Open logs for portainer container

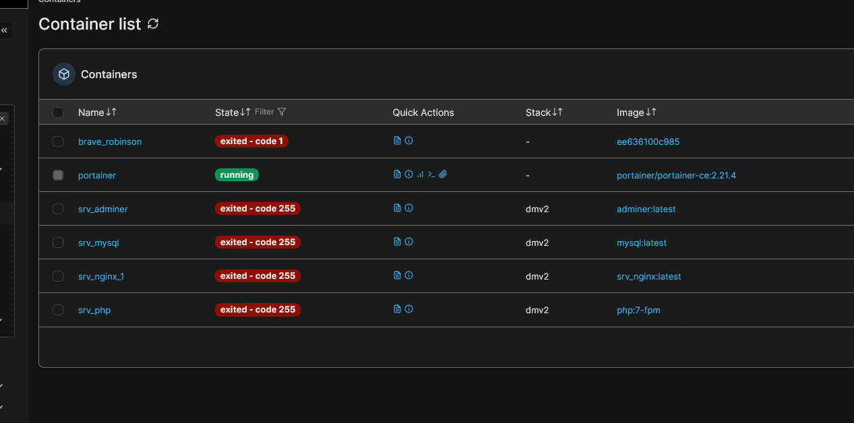coord(397,174)
